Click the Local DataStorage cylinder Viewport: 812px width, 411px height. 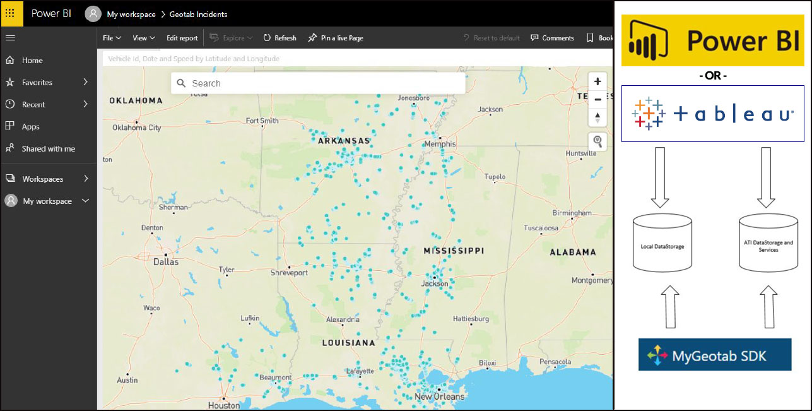tap(662, 242)
